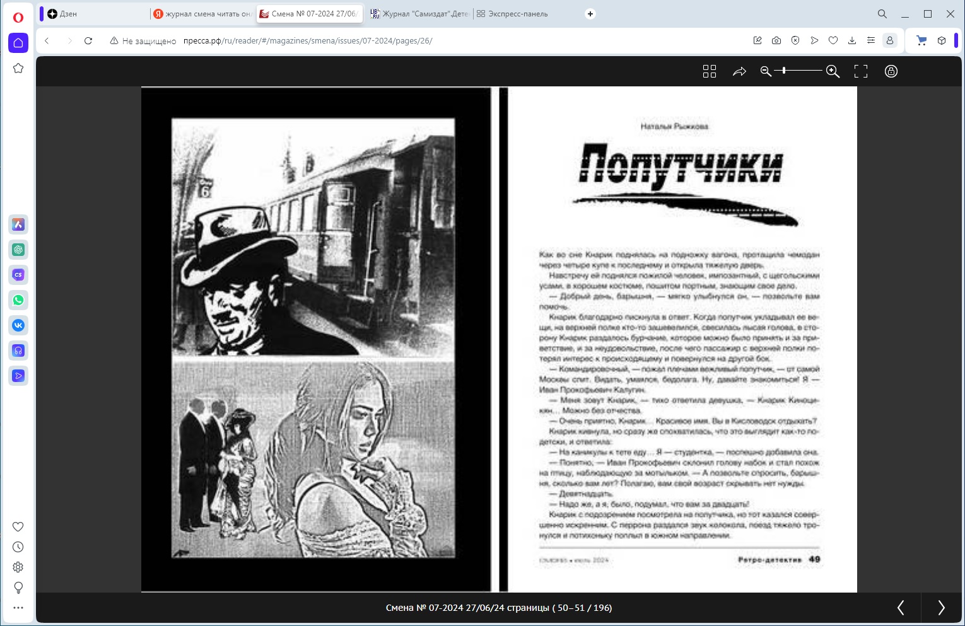Open the Easy Setup menu
965x626 pixels.
pyautogui.click(x=871, y=41)
